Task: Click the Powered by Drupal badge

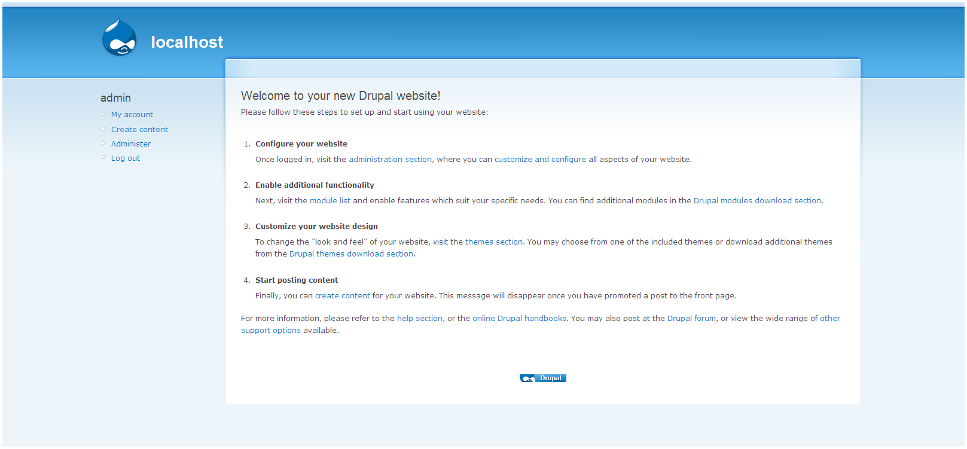Action: 543,378
